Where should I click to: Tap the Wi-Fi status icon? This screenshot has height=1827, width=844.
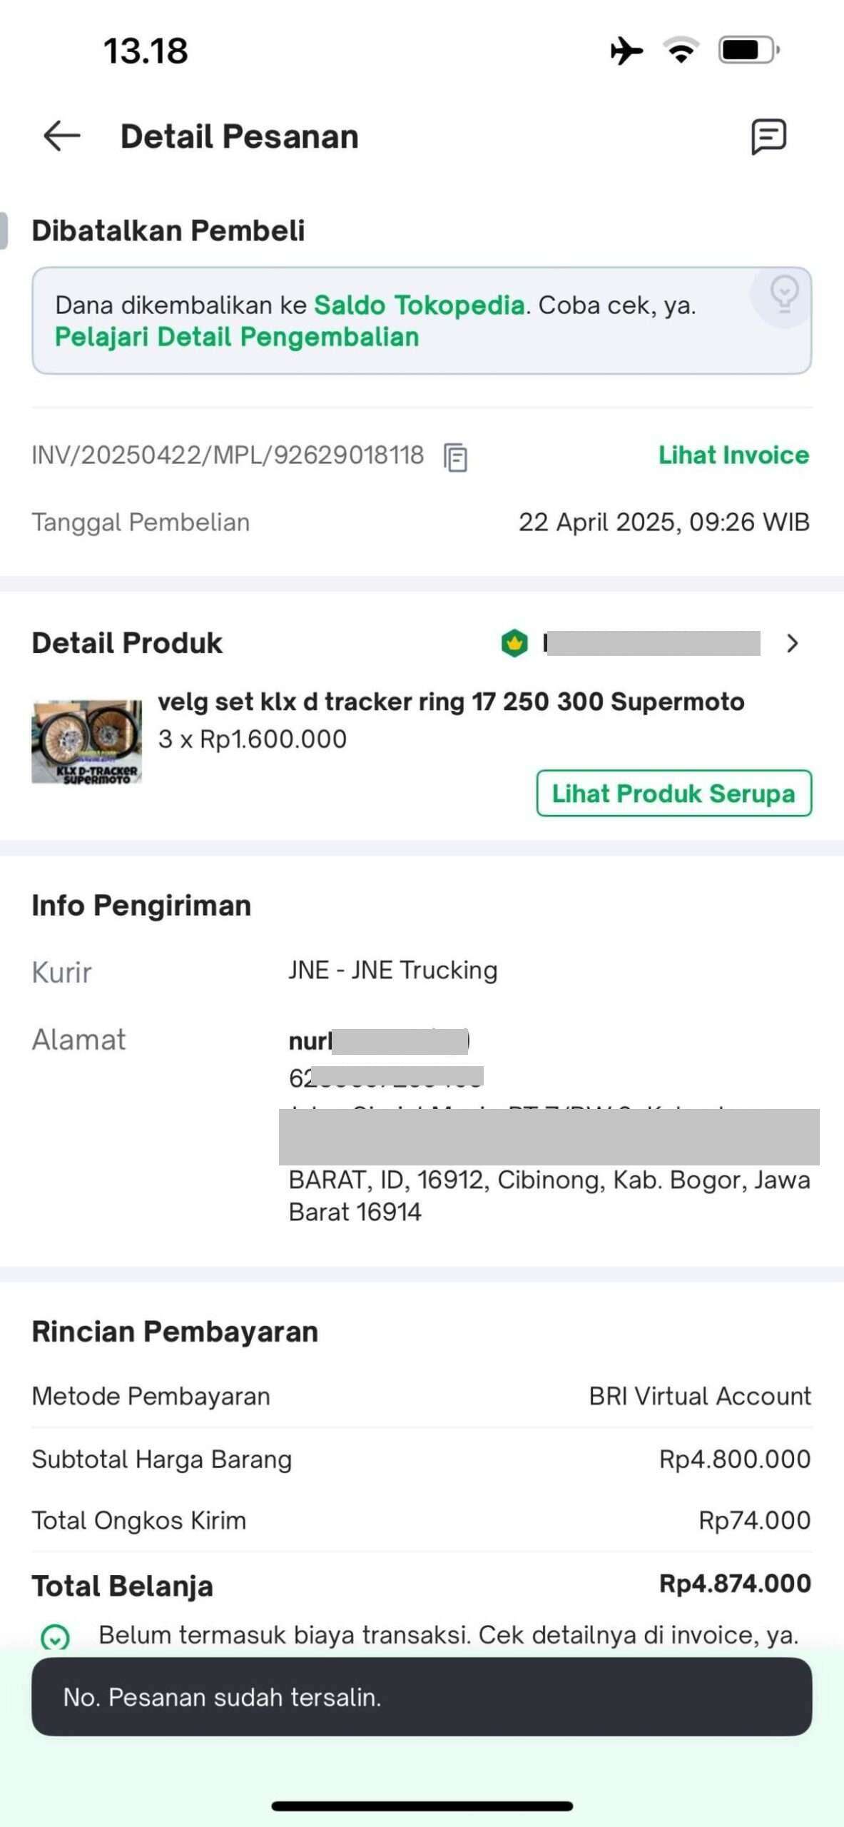(x=681, y=51)
